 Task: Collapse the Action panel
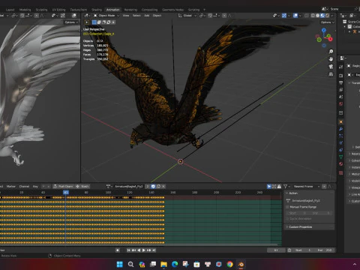point(293,193)
